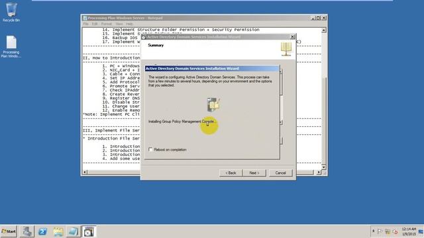The height and width of the screenshot is (238, 424).
Task: Open the Edit menu in Notepad
Action: coord(95,24)
